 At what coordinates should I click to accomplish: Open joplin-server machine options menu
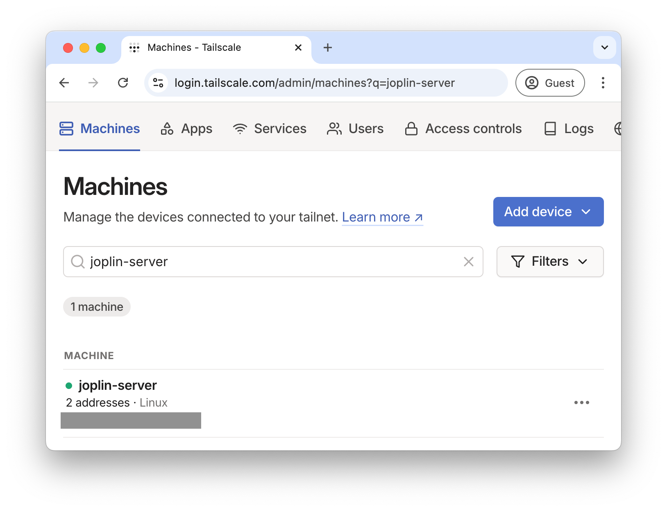pos(581,402)
